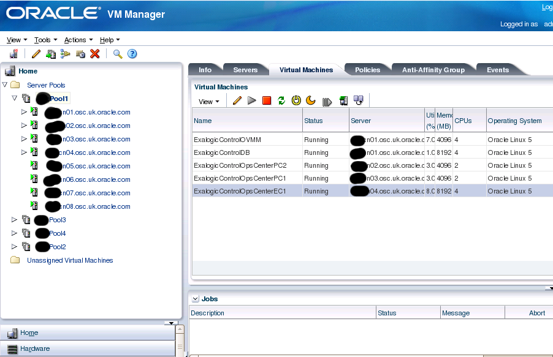Switch to the Servers tab
The image size is (553, 357).
pos(245,69)
